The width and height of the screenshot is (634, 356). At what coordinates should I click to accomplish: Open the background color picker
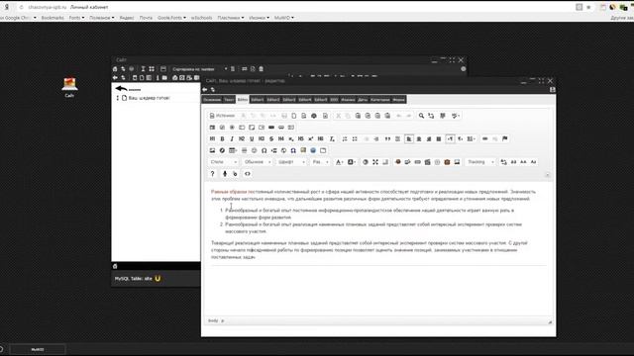(x=352, y=162)
